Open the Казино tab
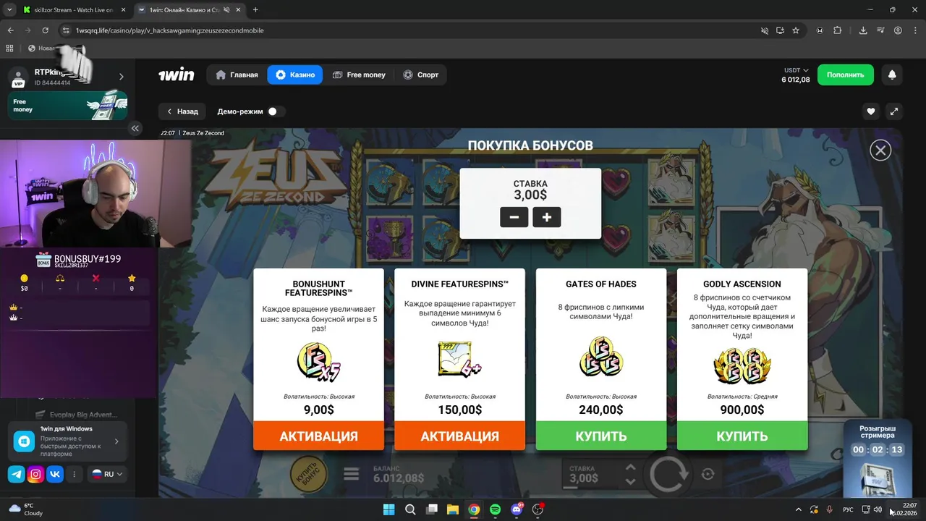 295,75
